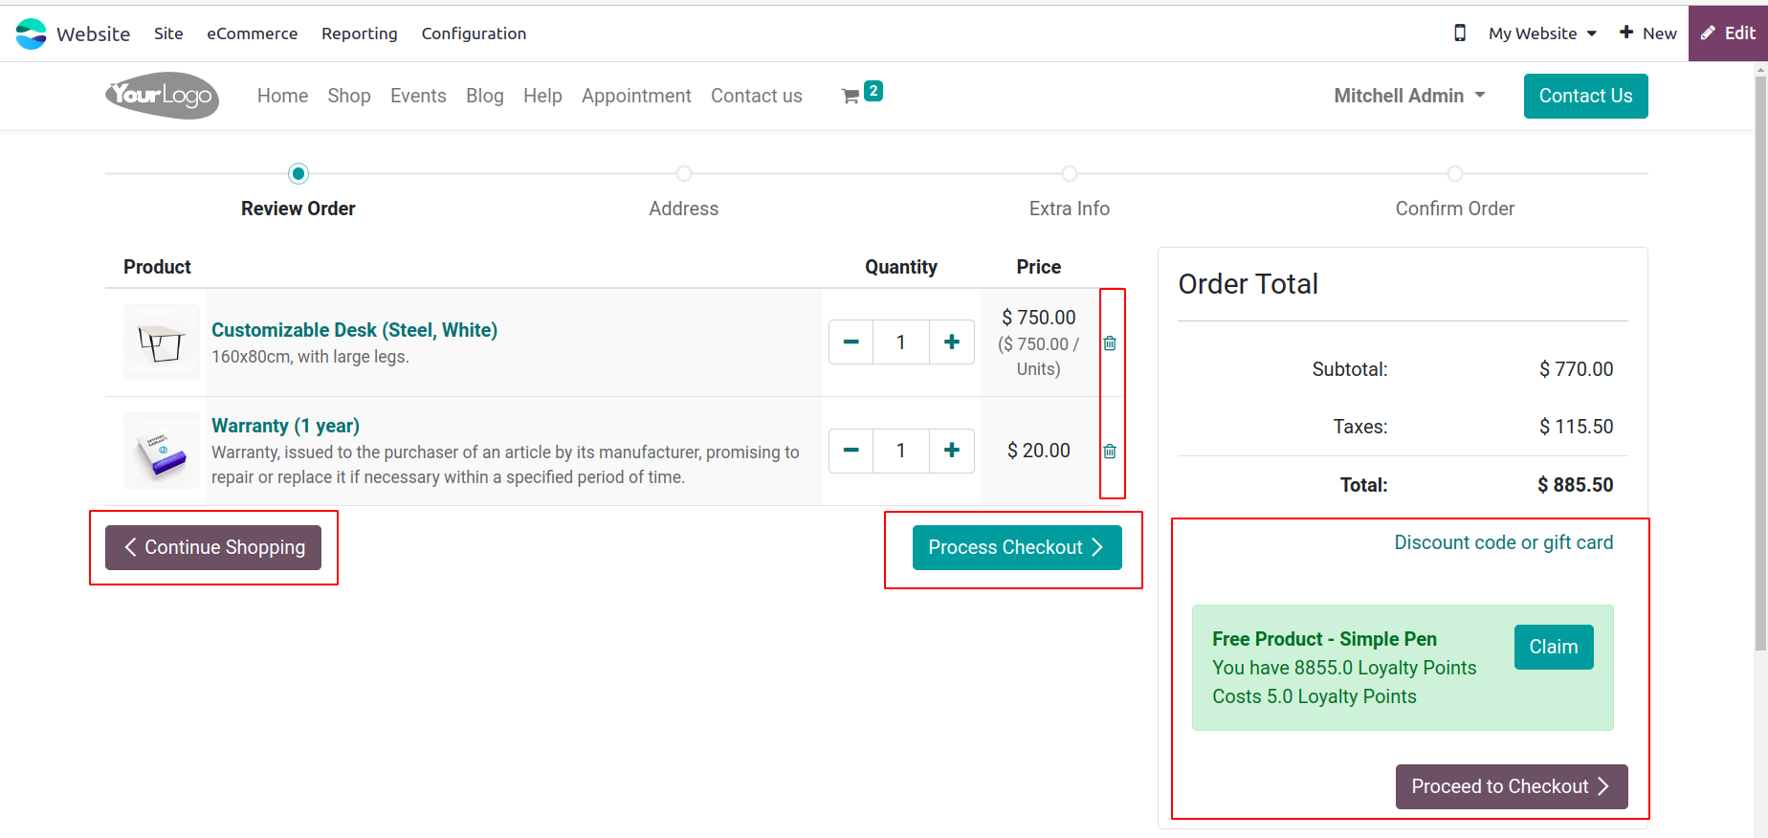This screenshot has height=838, width=1768.
Task: Click the YourLogo site logo
Action: click(x=162, y=96)
